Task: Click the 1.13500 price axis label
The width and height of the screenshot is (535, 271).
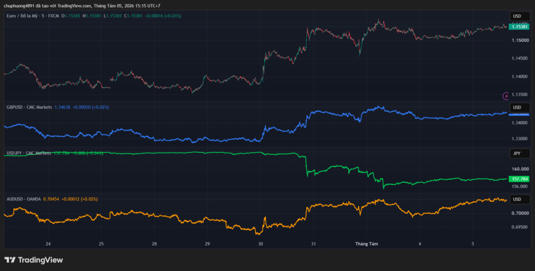Action: [x=519, y=95]
